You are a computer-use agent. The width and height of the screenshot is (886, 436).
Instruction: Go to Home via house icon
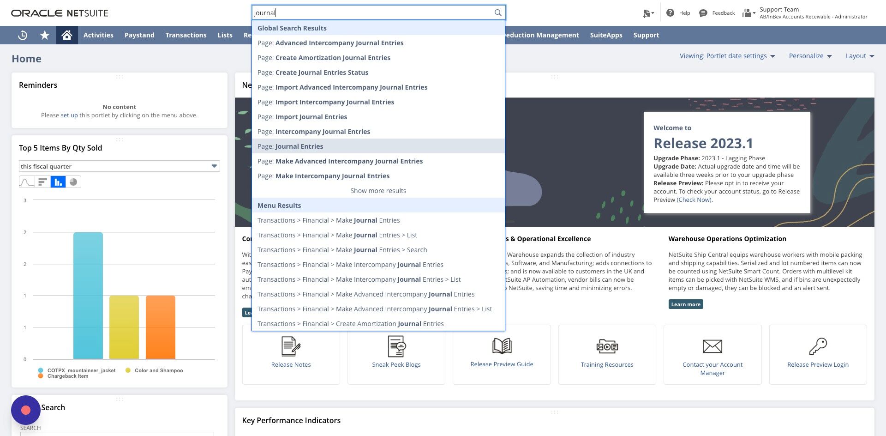pos(67,35)
